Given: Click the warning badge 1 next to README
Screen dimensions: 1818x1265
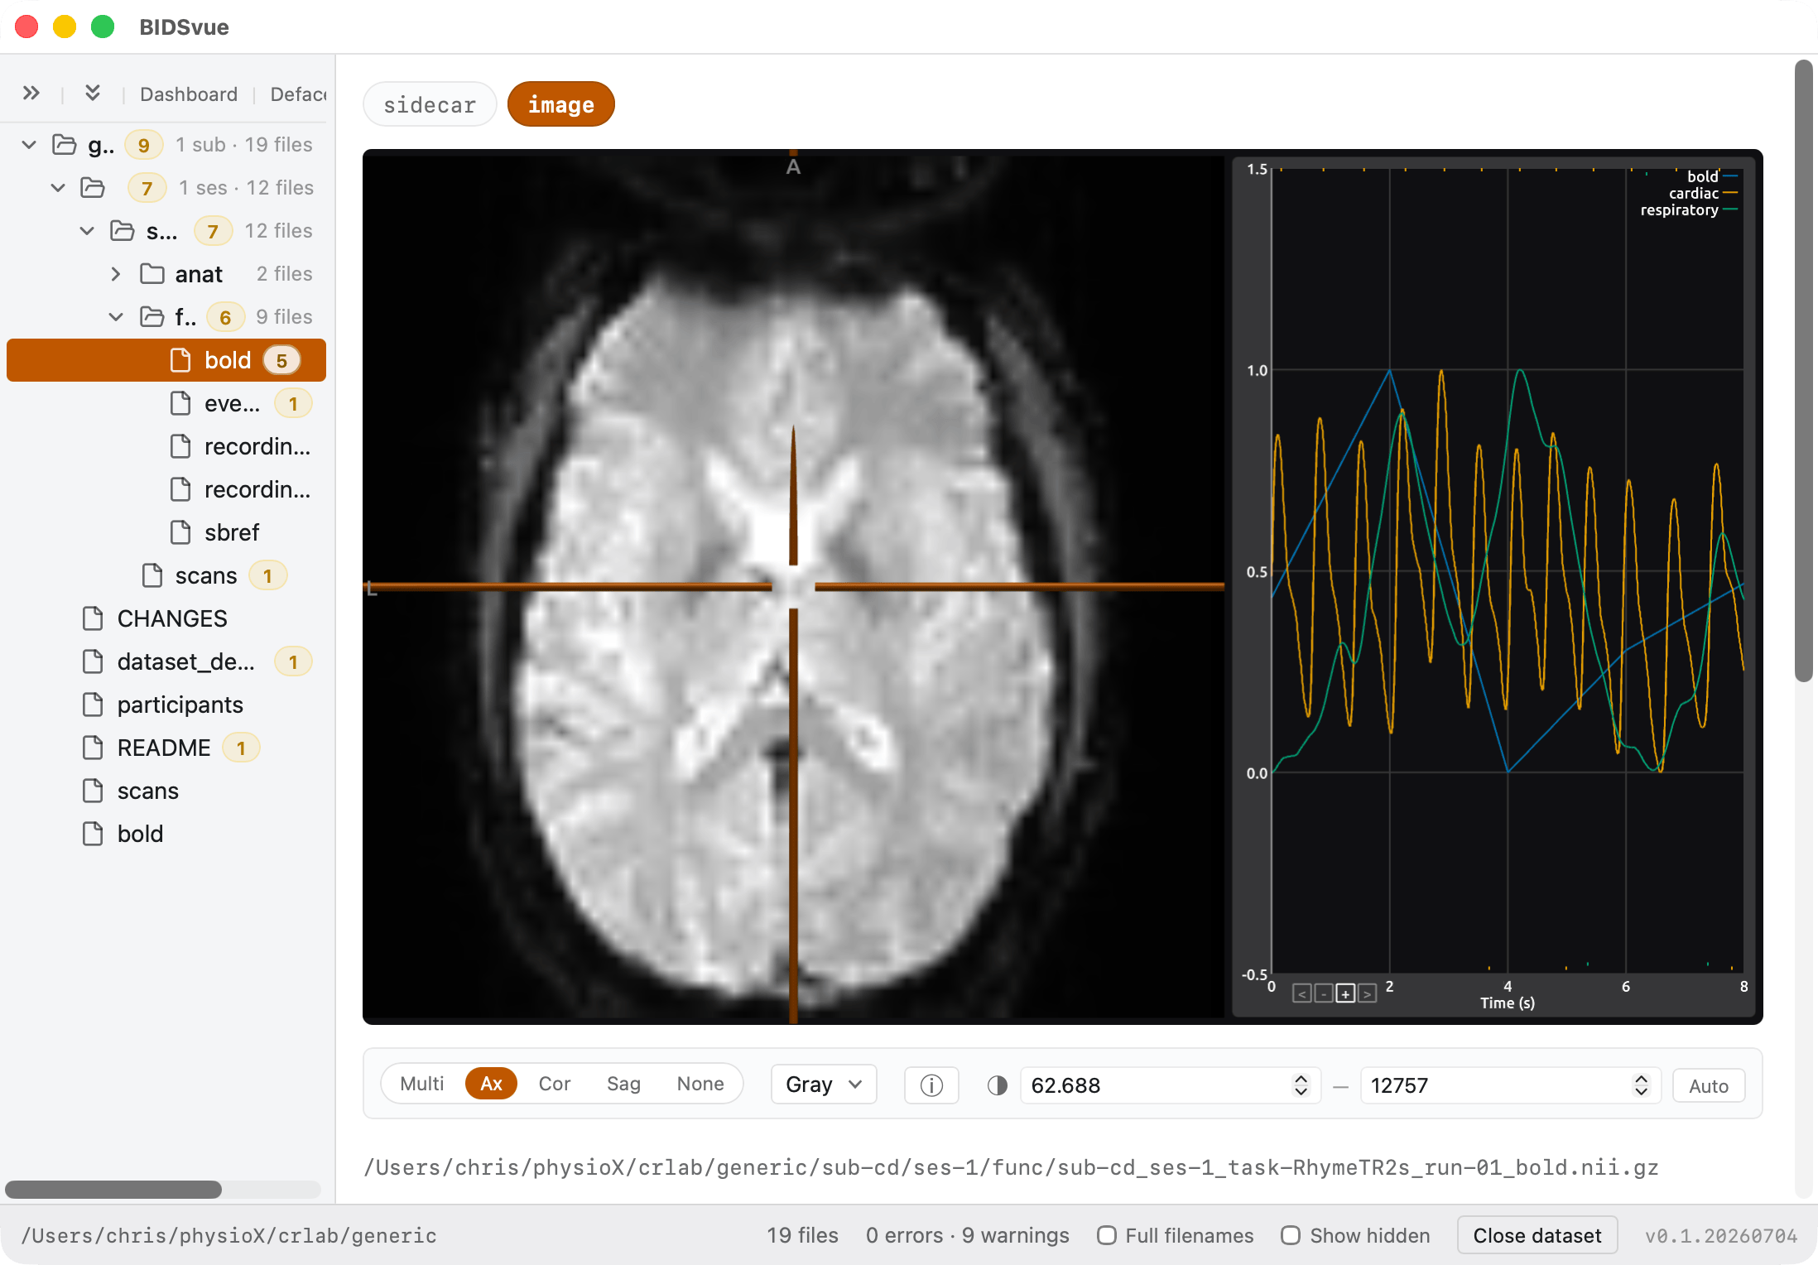Looking at the screenshot, I should coord(241,748).
